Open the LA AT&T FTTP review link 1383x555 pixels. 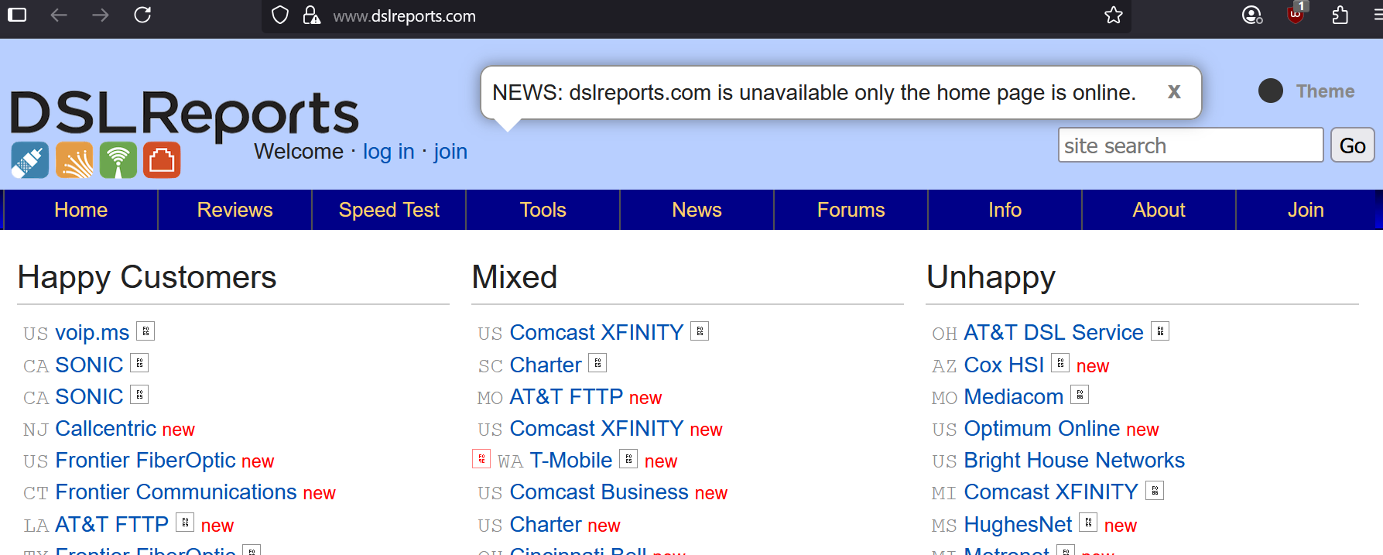click(x=111, y=524)
